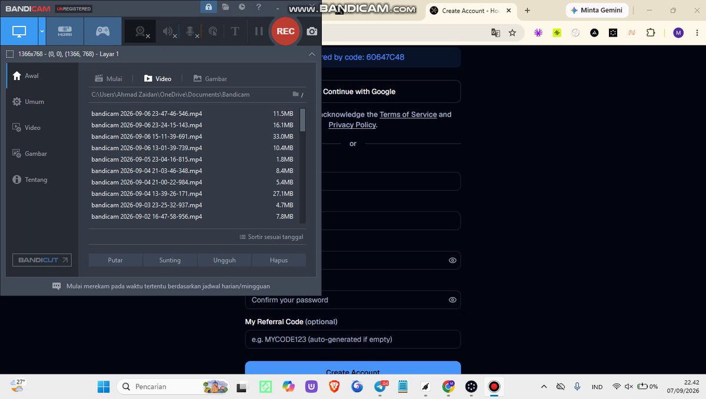Collapse the Bandicam panel with chevron
The width and height of the screenshot is (706, 399).
[312, 54]
